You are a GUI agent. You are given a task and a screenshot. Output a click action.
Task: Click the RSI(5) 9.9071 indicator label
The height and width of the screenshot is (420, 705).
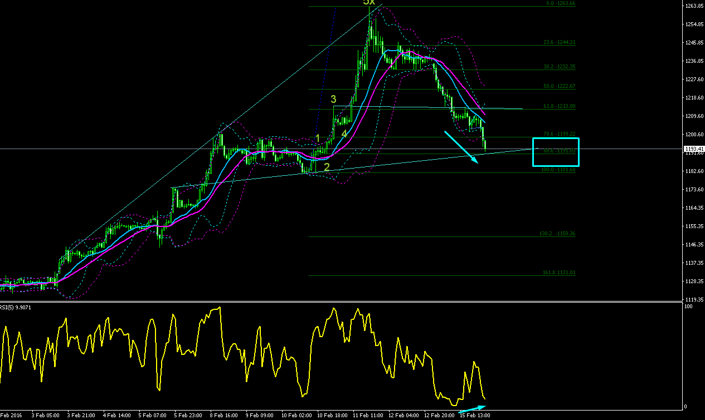pos(15,307)
